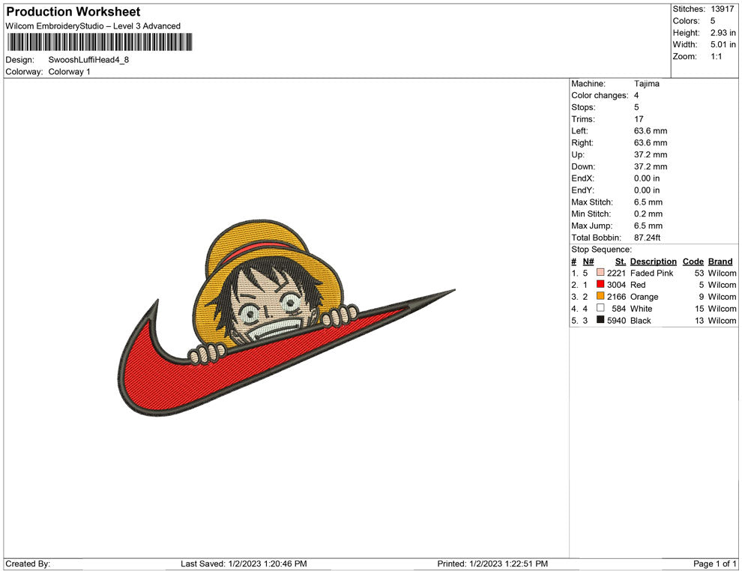Click the 'Production Worksheet' title
This screenshot has height=571, width=742.
pyautogui.click(x=73, y=12)
